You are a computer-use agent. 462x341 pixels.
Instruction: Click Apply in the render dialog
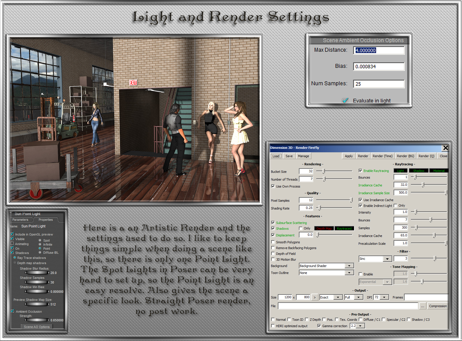point(349,156)
